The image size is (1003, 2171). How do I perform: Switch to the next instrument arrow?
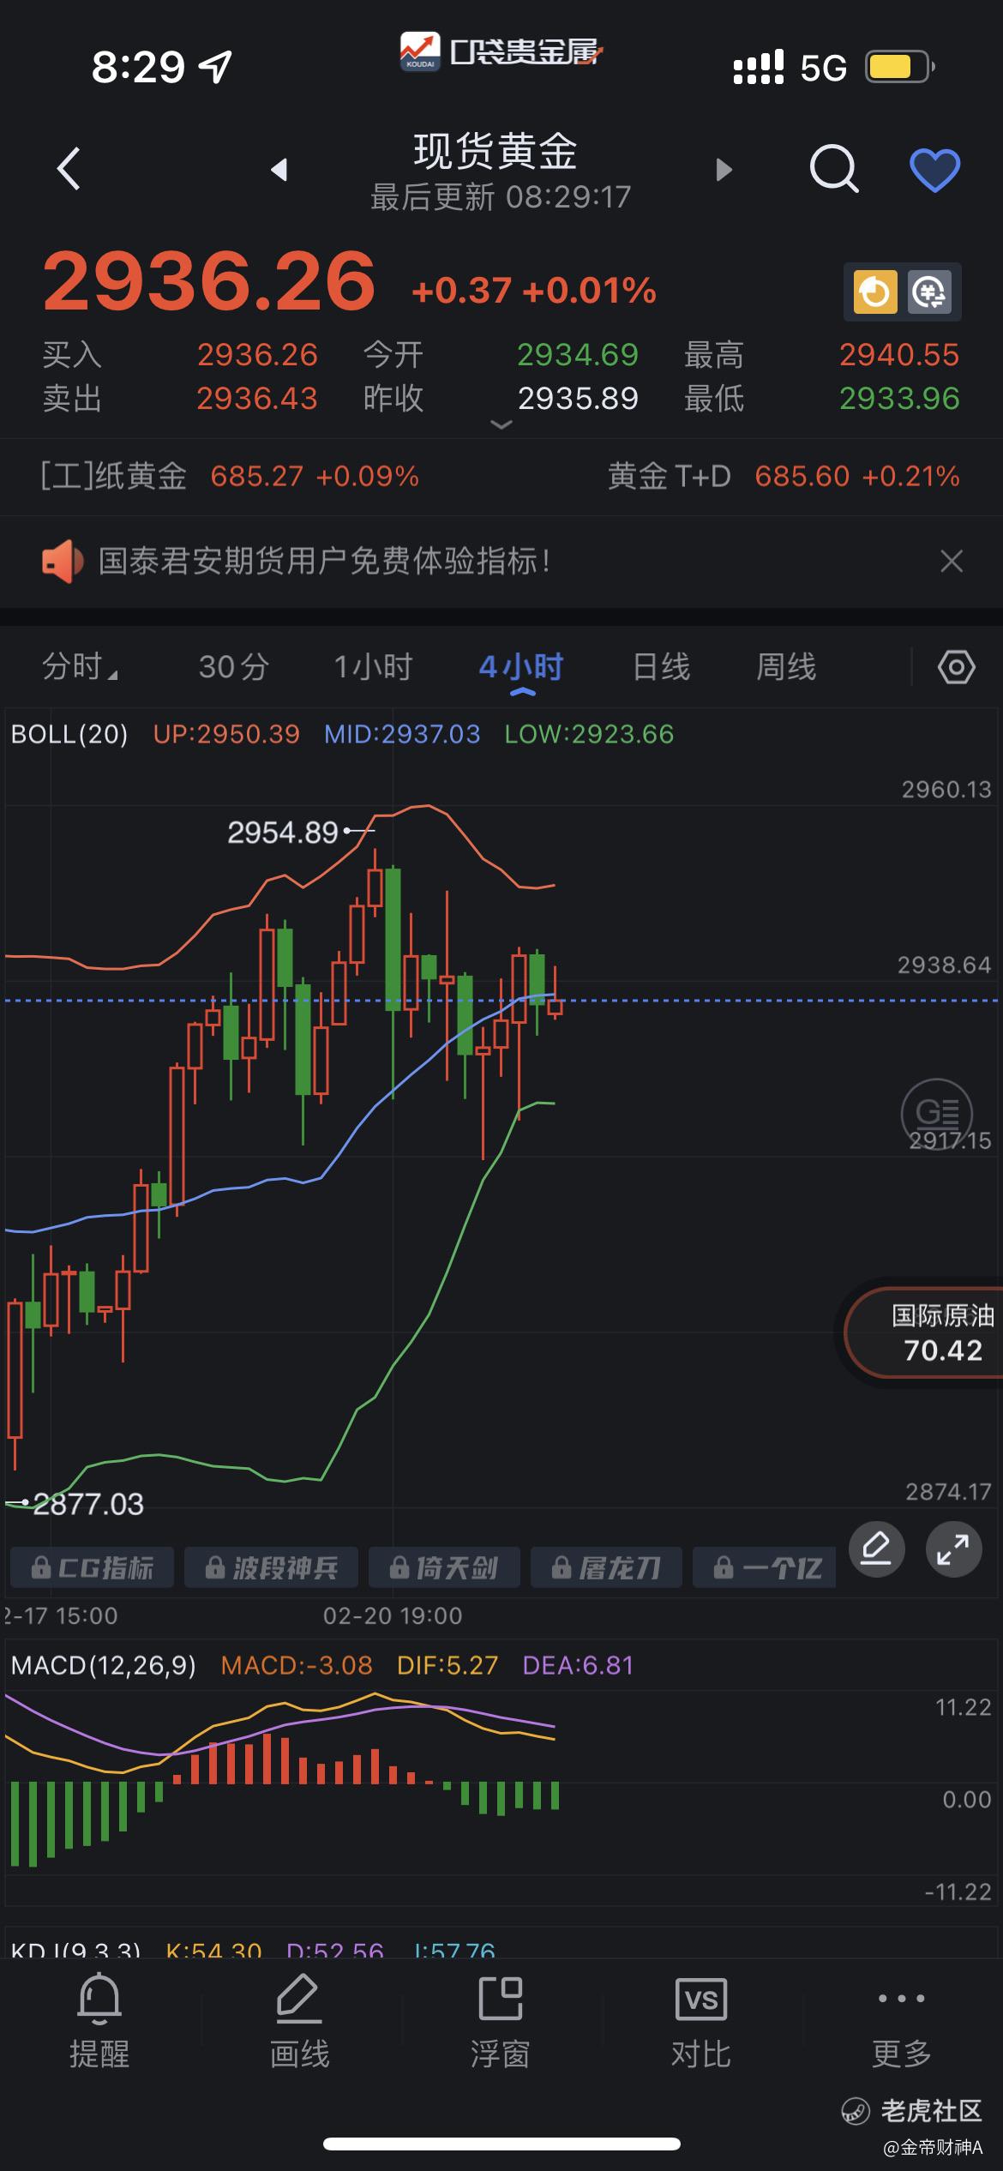click(724, 170)
